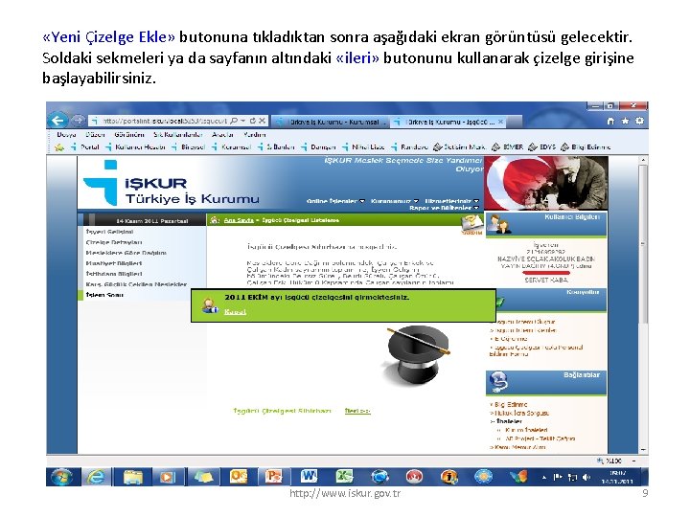The height and width of the screenshot is (517, 690).
Task: Click the İleri>> link at page bottom
Action: pyautogui.click(x=356, y=411)
